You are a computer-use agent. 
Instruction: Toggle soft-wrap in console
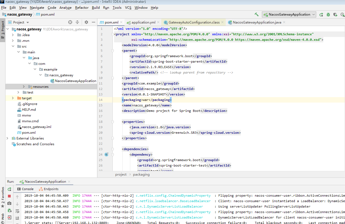[17, 211]
